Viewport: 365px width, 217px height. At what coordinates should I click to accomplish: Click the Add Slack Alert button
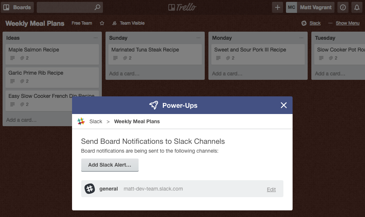pos(110,165)
